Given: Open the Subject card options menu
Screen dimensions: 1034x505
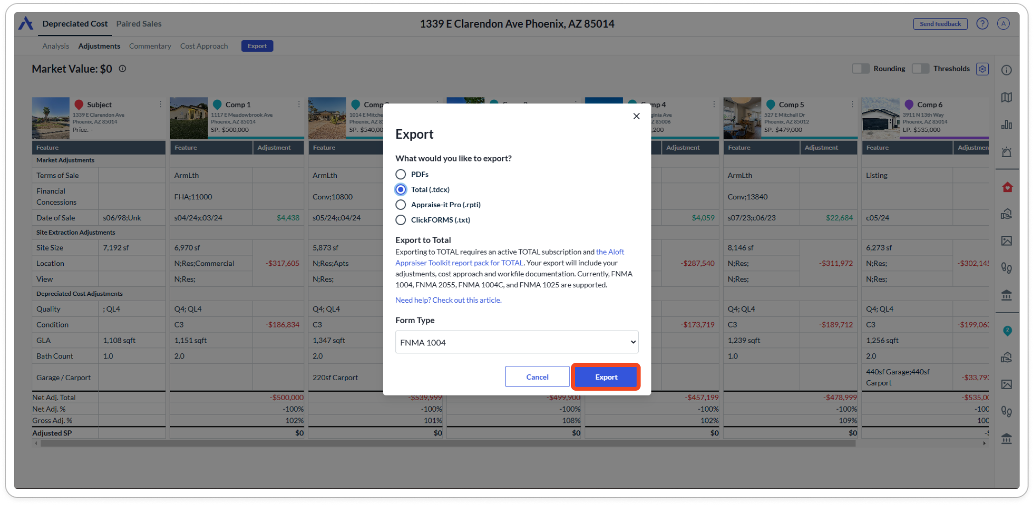Looking at the screenshot, I should click(160, 104).
